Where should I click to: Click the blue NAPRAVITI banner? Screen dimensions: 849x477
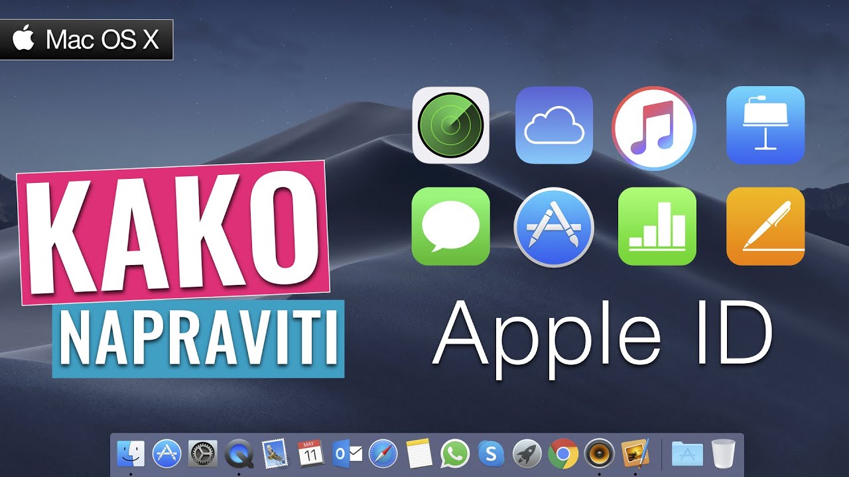coord(198,339)
